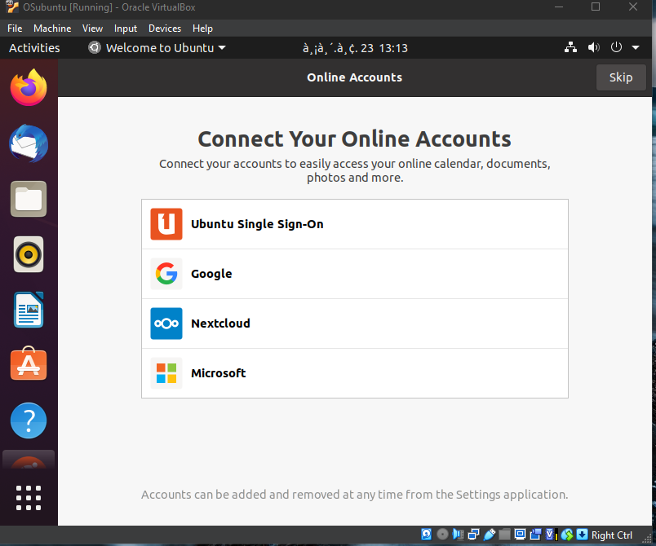Open the power system menu dropdown
The image size is (656, 546).
click(x=623, y=48)
